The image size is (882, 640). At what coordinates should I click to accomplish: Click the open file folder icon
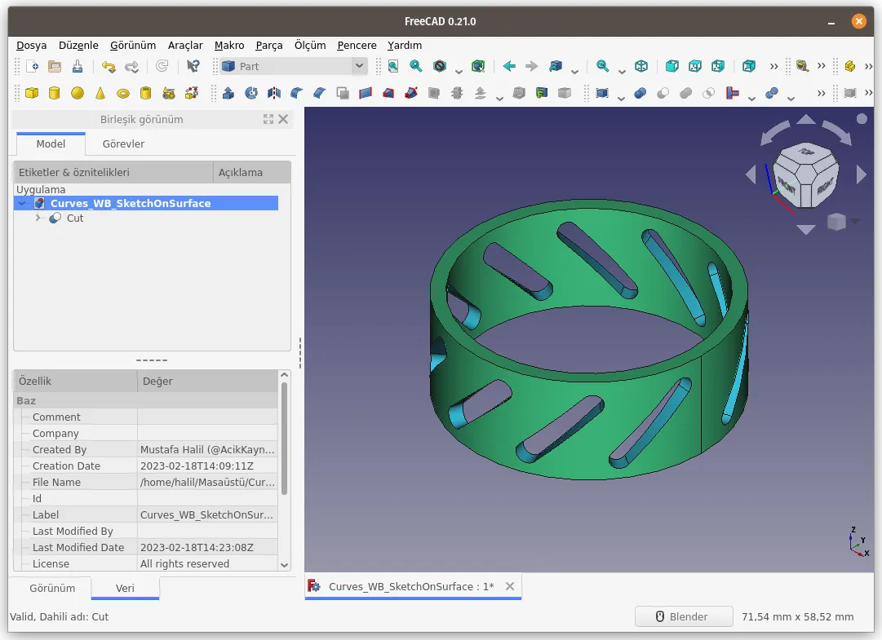point(55,66)
